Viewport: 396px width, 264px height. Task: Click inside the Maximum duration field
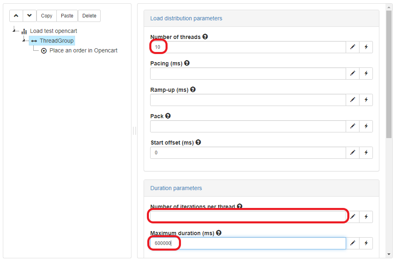point(247,243)
